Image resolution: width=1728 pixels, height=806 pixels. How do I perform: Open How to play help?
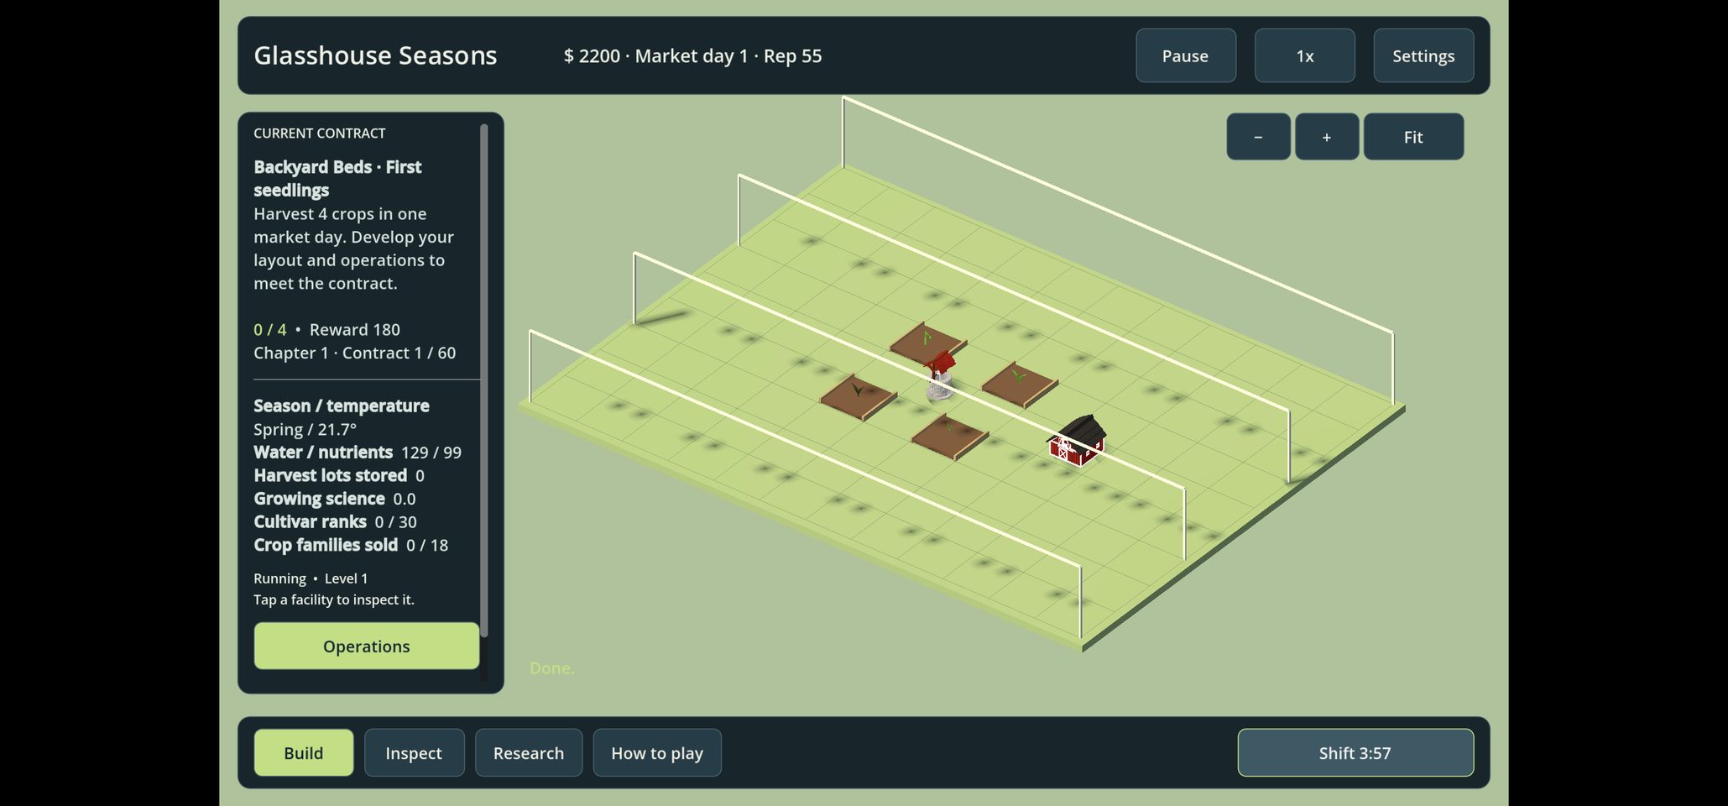coord(657,752)
